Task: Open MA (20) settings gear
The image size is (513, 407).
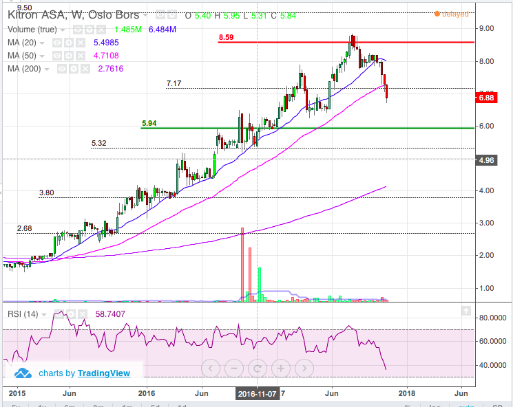Action: (x=69, y=43)
